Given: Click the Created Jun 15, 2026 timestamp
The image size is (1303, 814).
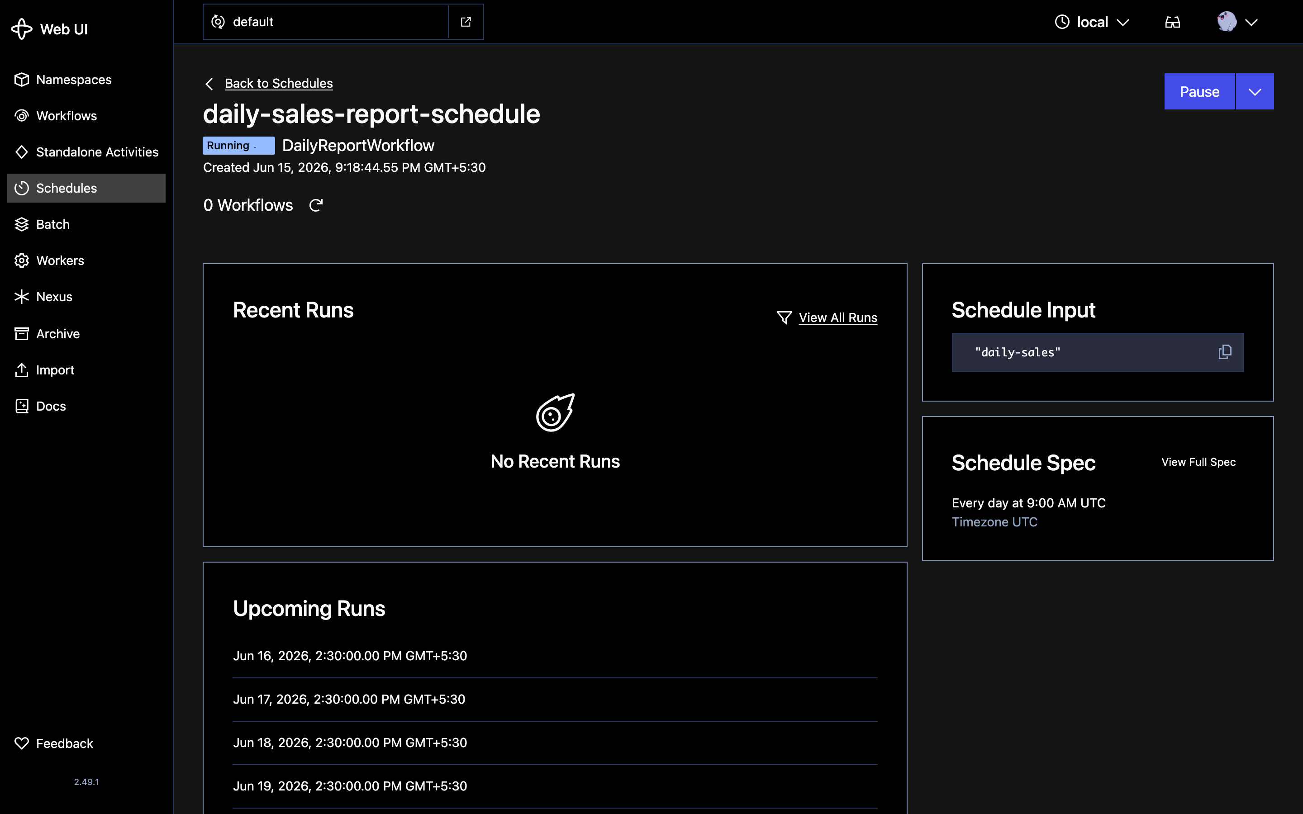Looking at the screenshot, I should [x=344, y=167].
